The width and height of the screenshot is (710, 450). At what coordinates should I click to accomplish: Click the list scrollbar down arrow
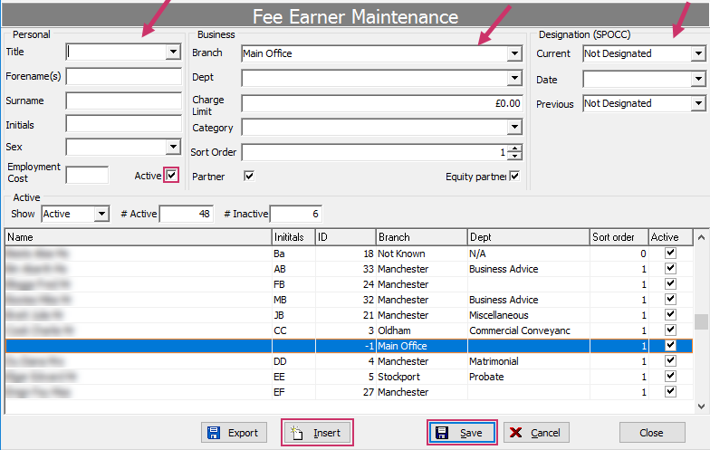701,407
